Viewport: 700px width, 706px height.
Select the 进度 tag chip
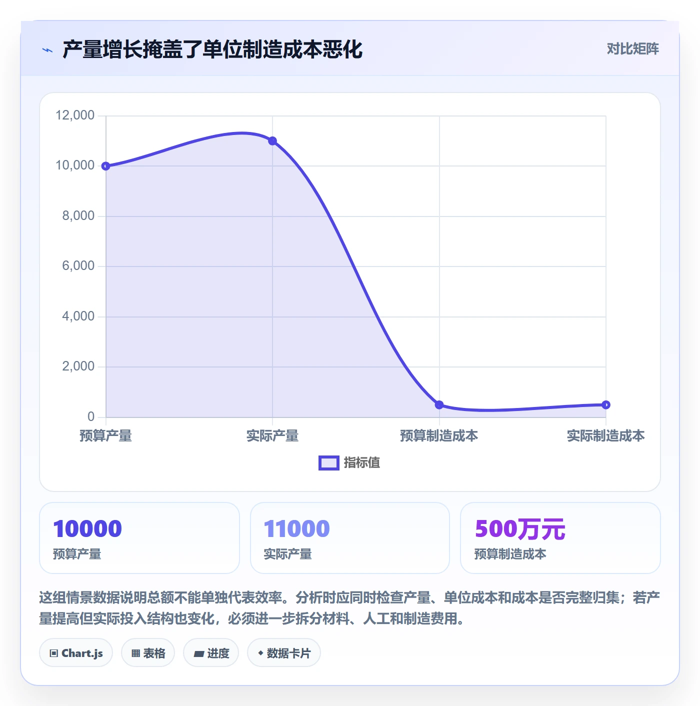point(211,653)
